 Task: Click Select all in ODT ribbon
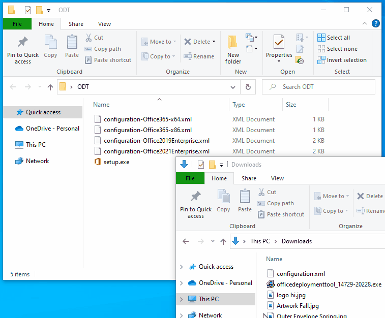click(x=334, y=38)
